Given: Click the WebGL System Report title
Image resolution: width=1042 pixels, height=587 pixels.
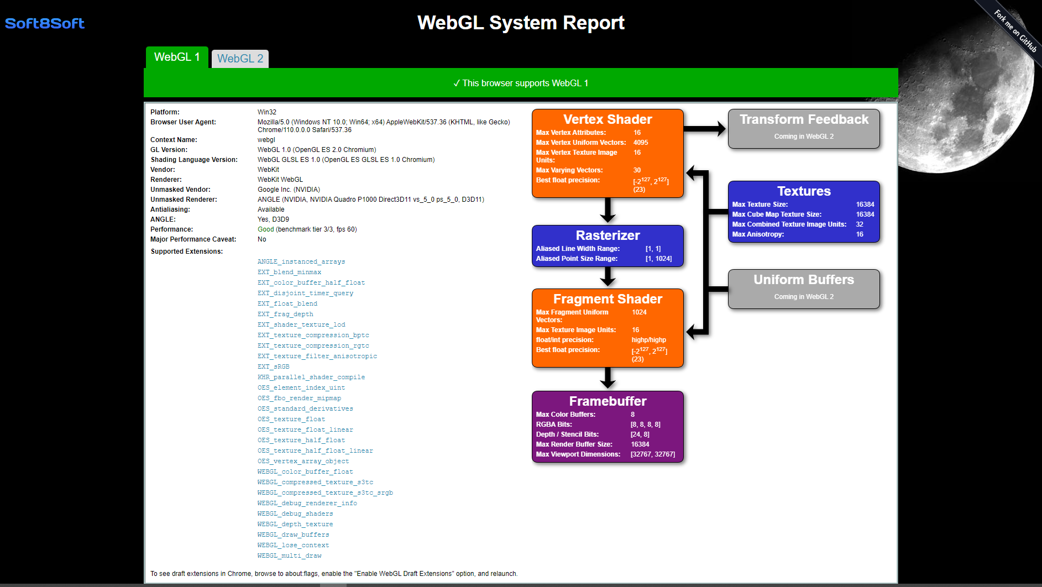Looking at the screenshot, I should click(521, 23).
